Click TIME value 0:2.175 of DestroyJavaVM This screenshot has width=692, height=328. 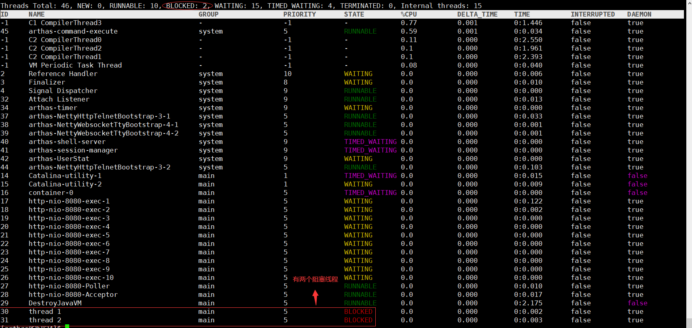point(528,303)
